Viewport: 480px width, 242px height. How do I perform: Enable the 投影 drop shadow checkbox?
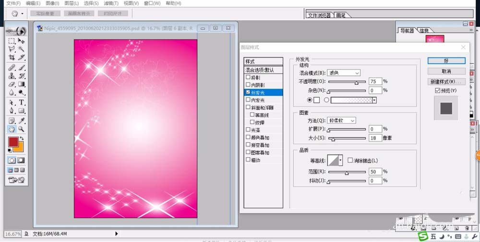(248, 77)
